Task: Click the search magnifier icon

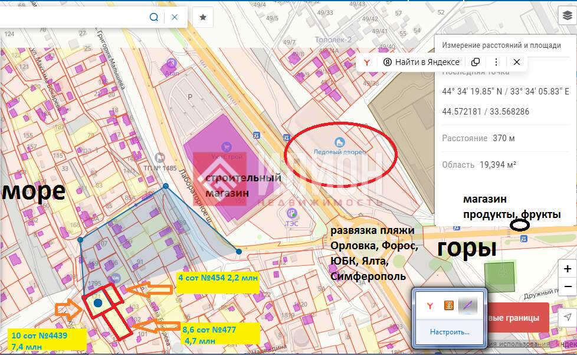Action: coord(154,17)
